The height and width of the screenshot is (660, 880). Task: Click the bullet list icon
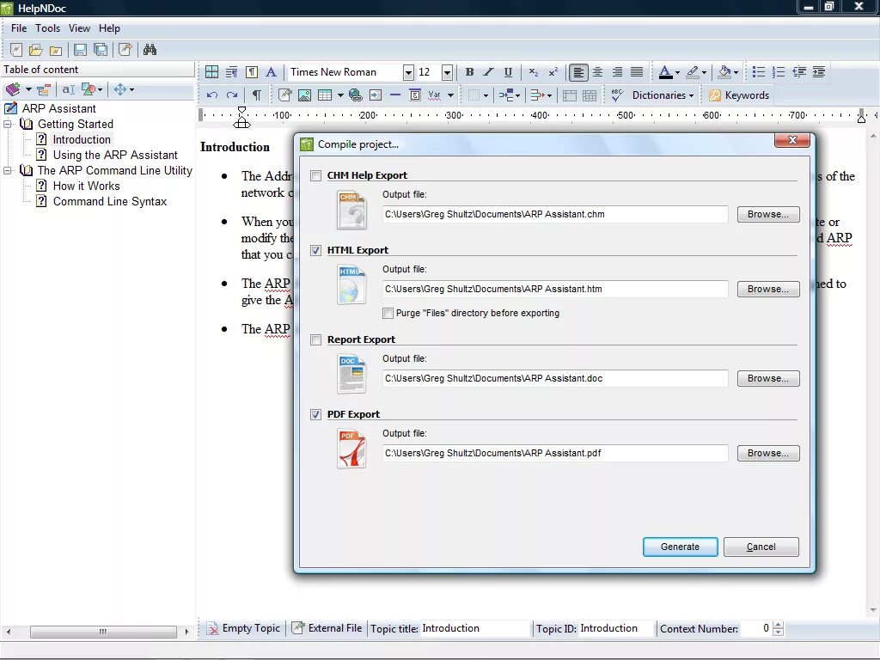pyautogui.click(x=758, y=72)
